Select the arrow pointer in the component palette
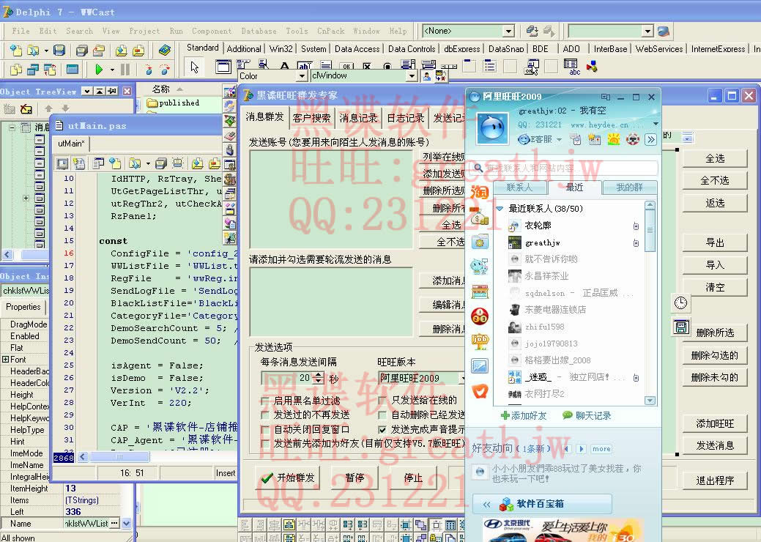The width and height of the screenshot is (761, 542). (195, 67)
